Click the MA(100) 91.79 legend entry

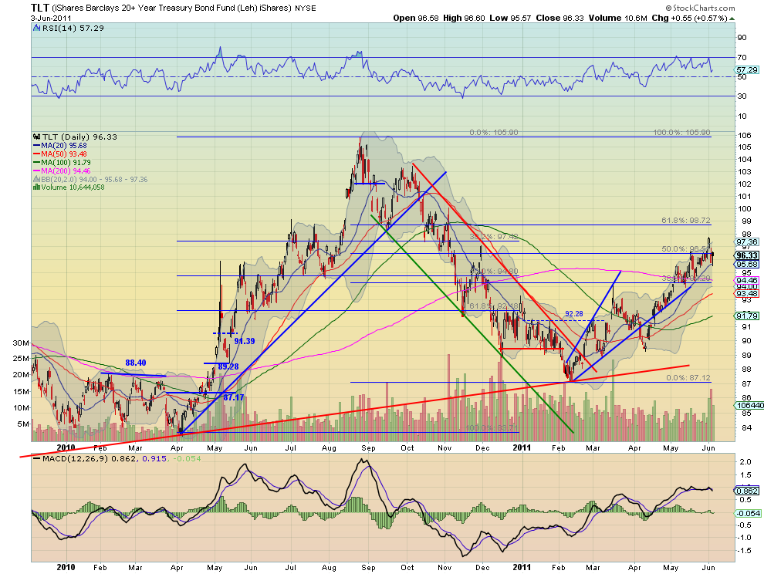point(66,162)
